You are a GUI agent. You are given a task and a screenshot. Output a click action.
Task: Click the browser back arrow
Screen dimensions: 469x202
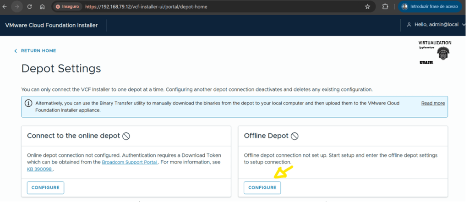(5, 7)
